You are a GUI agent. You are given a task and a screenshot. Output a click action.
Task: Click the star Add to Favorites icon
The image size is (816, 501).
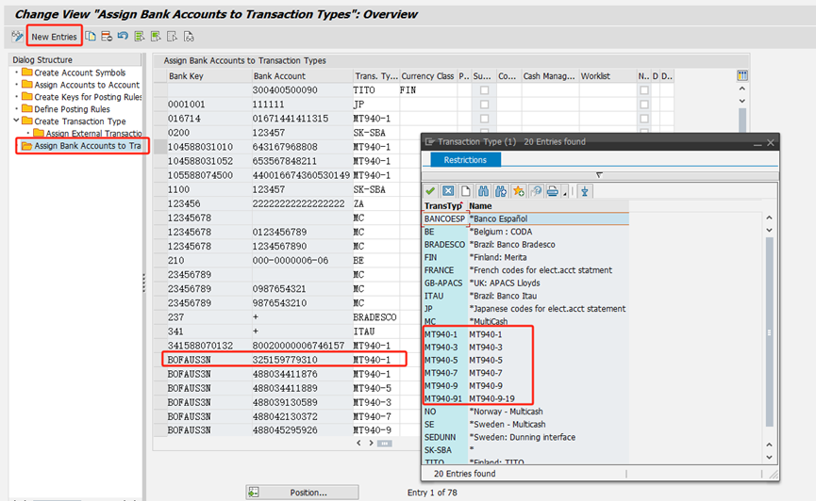click(x=519, y=191)
